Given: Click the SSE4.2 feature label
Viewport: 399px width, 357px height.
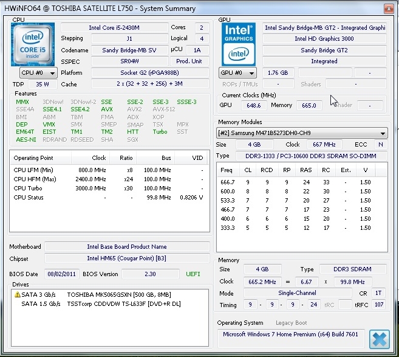Looking at the screenshot, I should [80, 109].
